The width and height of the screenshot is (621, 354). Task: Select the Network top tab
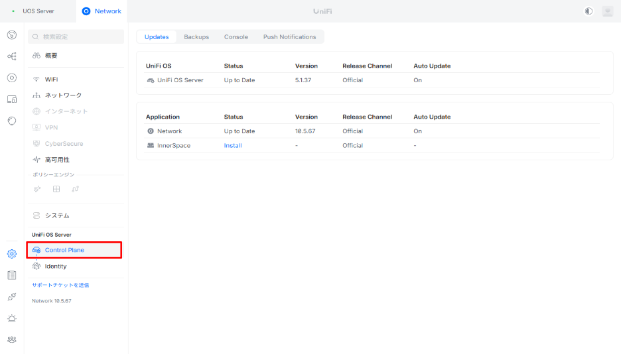tap(102, 11)
